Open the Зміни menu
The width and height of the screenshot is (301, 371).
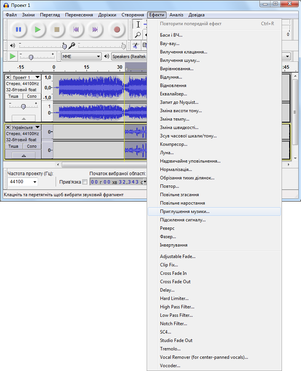[x=28, y=15]
